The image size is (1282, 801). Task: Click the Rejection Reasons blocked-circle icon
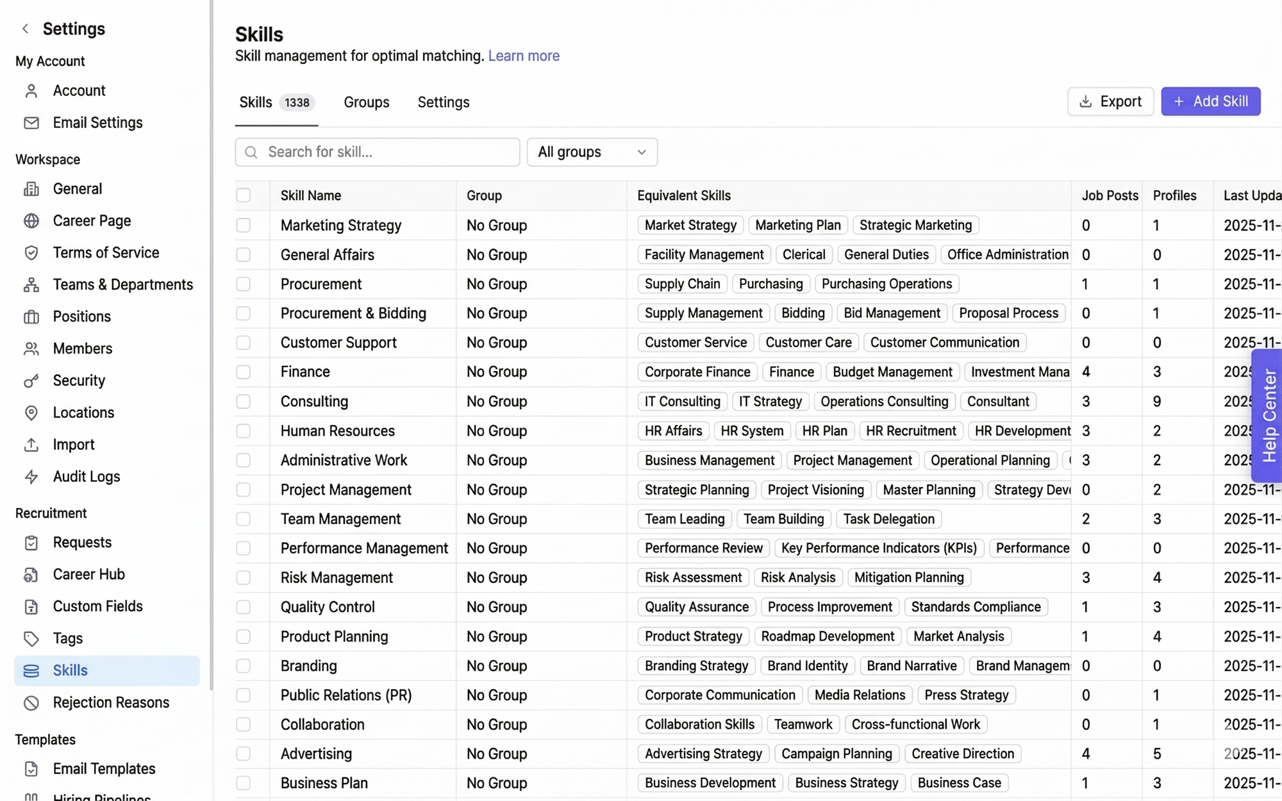(x=31, y=702)
